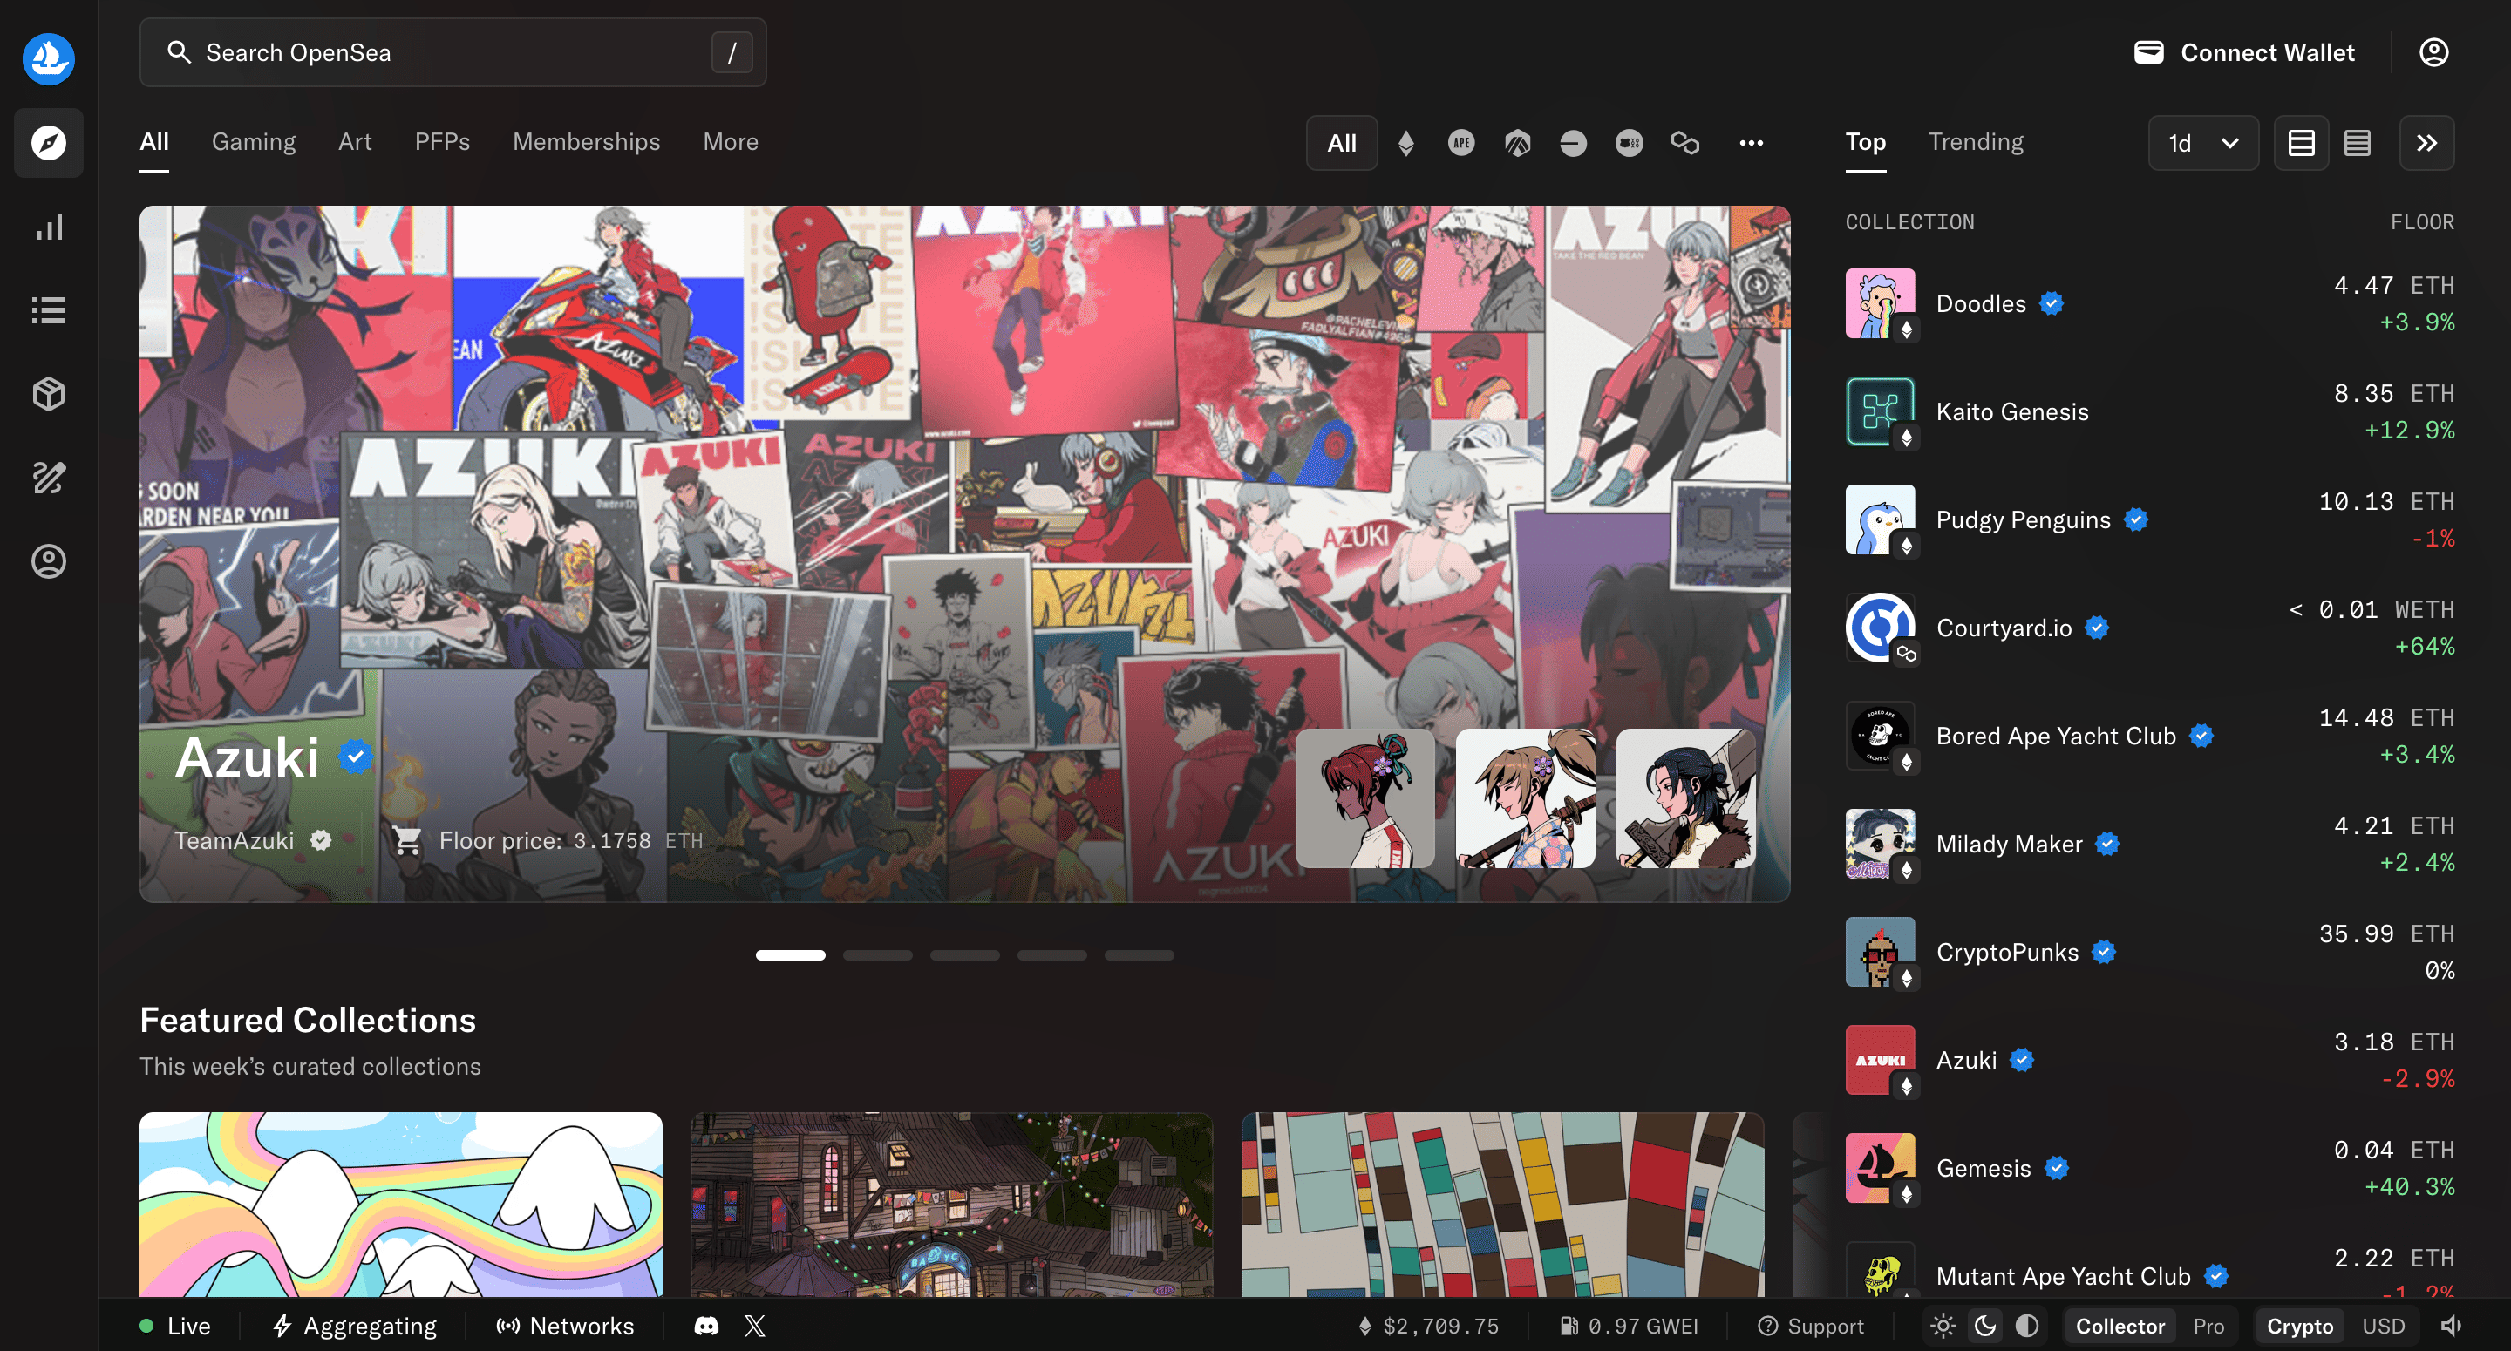Image resolution: width=2511 pixels, height=1351 pixels.
Task: Switch to light theme sun icon
Action: 1943,1326
